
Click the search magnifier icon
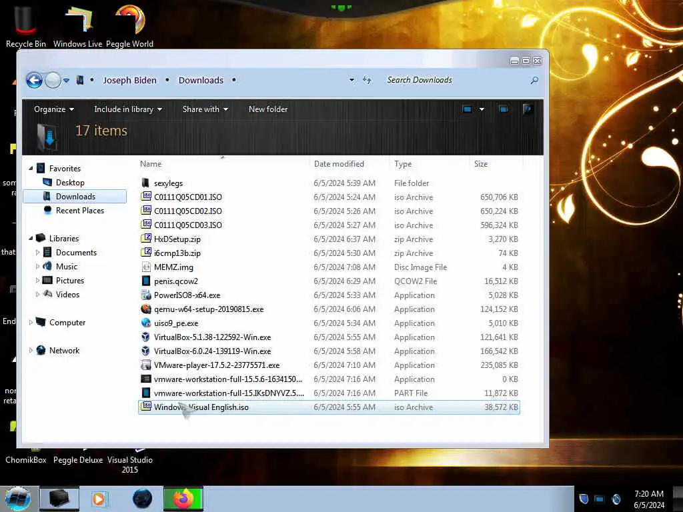pos(534,80)
